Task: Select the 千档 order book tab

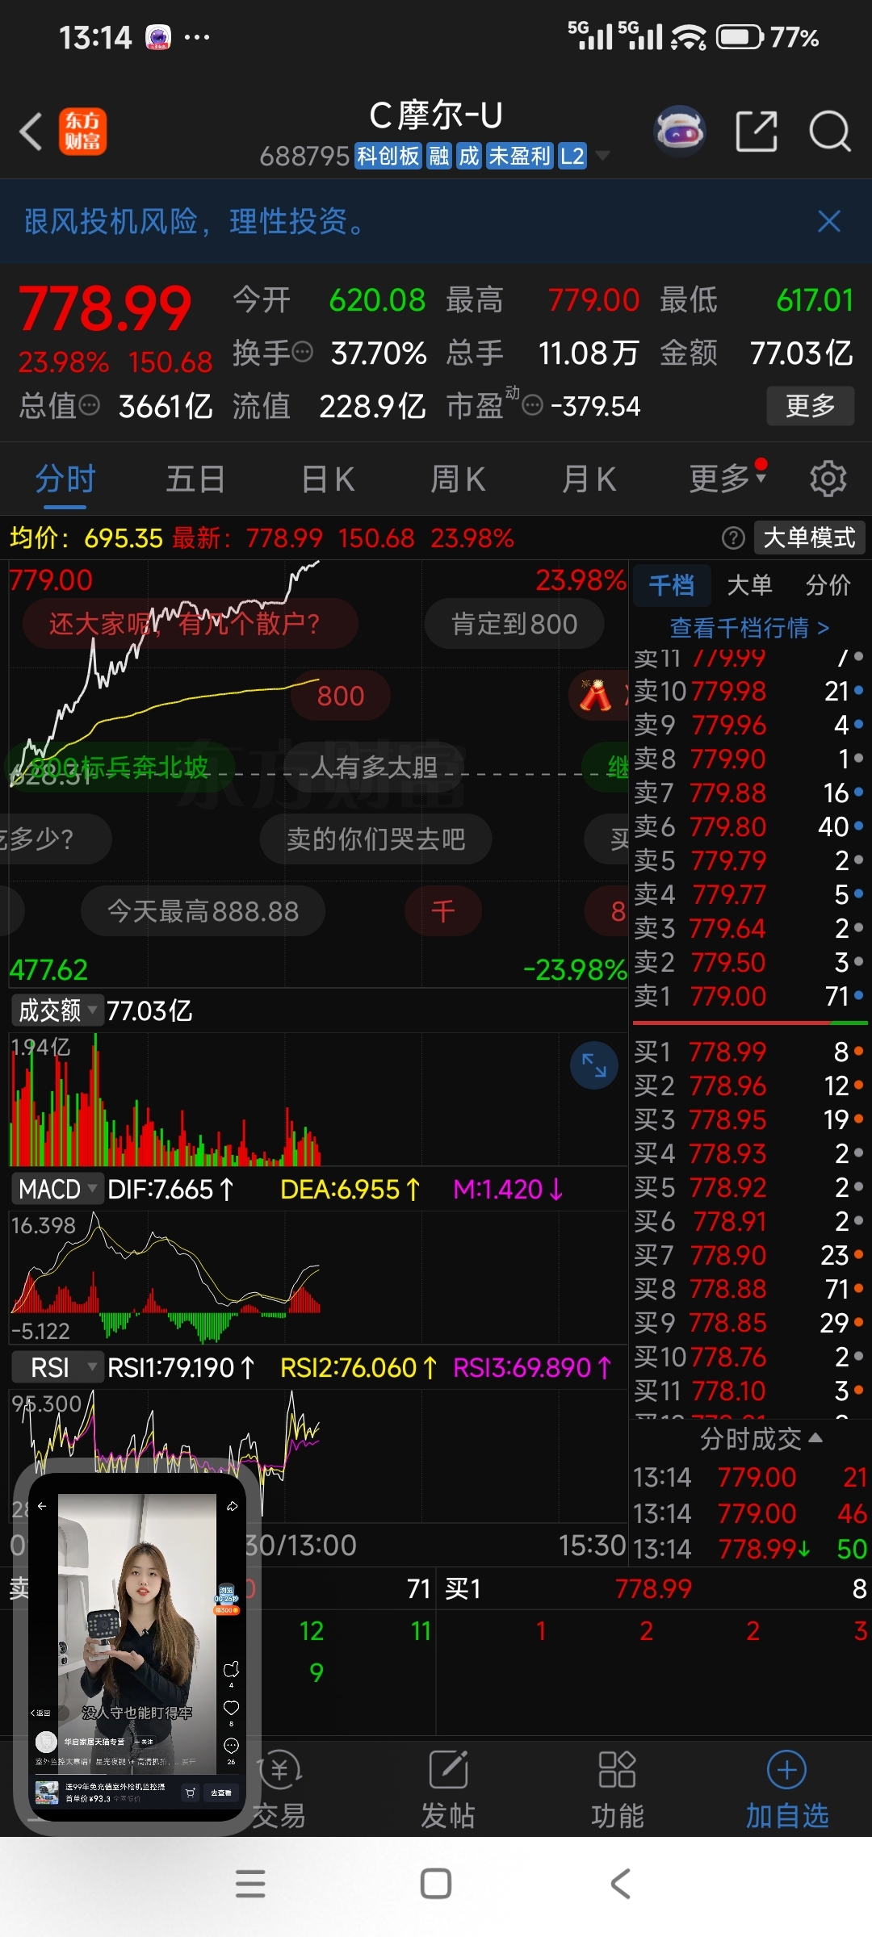Action: [x=671, y=584]
